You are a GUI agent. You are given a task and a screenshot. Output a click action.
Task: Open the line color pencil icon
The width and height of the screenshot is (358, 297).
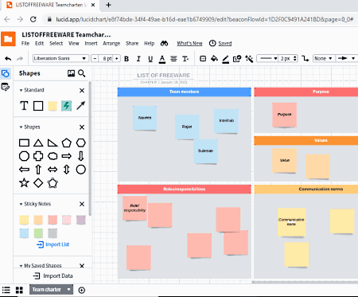226,59
